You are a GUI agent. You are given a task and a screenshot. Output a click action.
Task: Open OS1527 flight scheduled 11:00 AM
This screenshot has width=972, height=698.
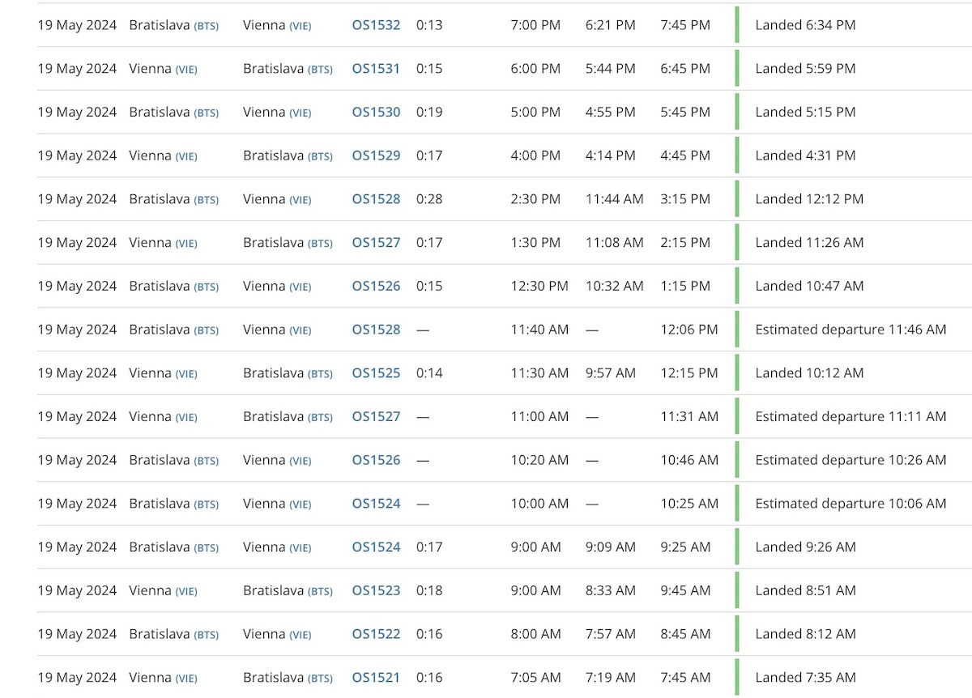tap(376, 417)
